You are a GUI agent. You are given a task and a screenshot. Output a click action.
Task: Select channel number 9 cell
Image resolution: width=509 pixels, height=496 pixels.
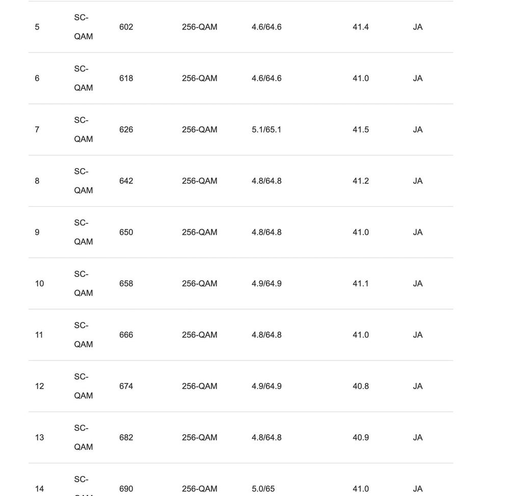[x=37, y=232]
